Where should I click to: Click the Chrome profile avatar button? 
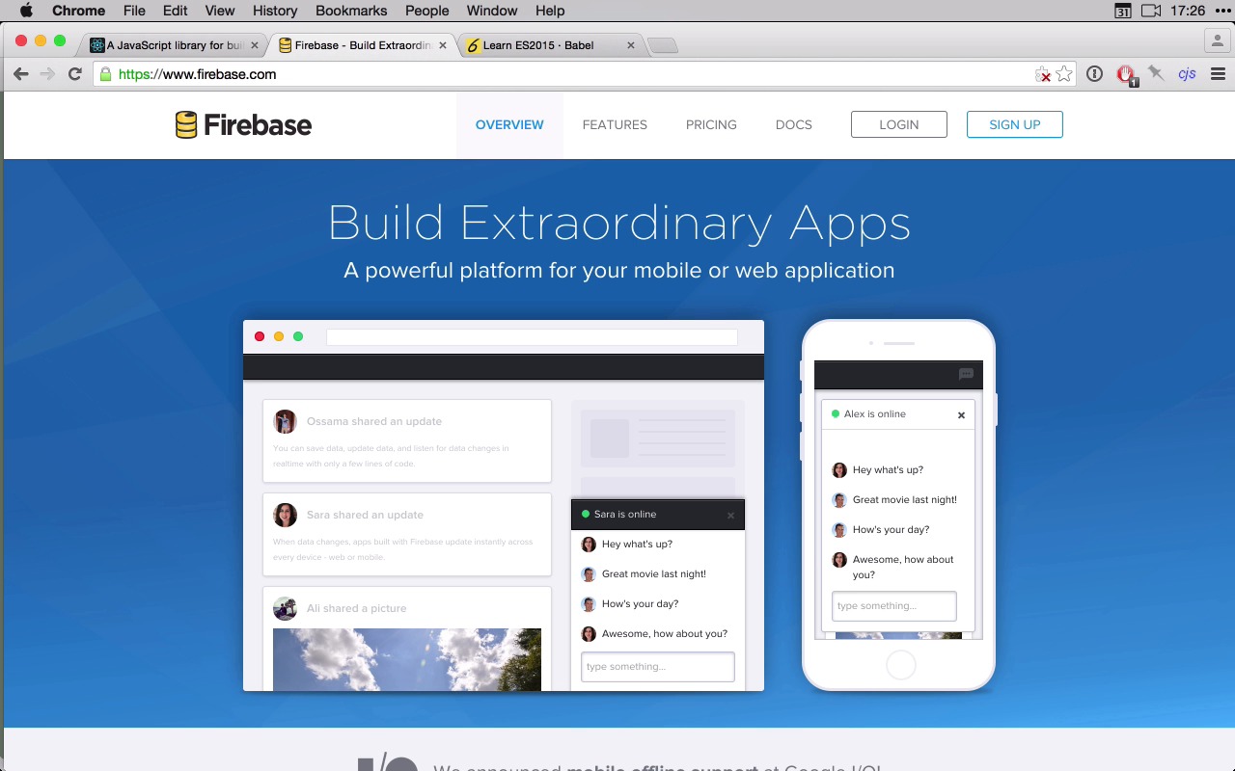pos(1218,41)
